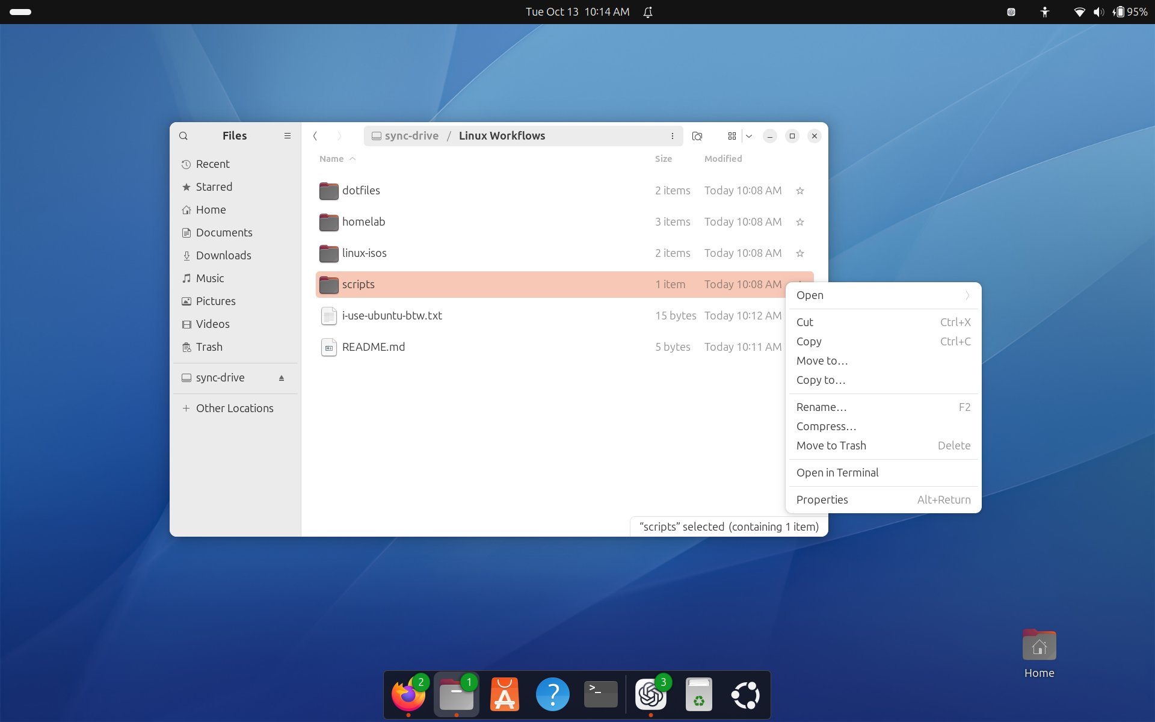The height and width of the screenshot is (722, 1155).
Task: Sort by the Size column header
Action: tap(664, 159)
